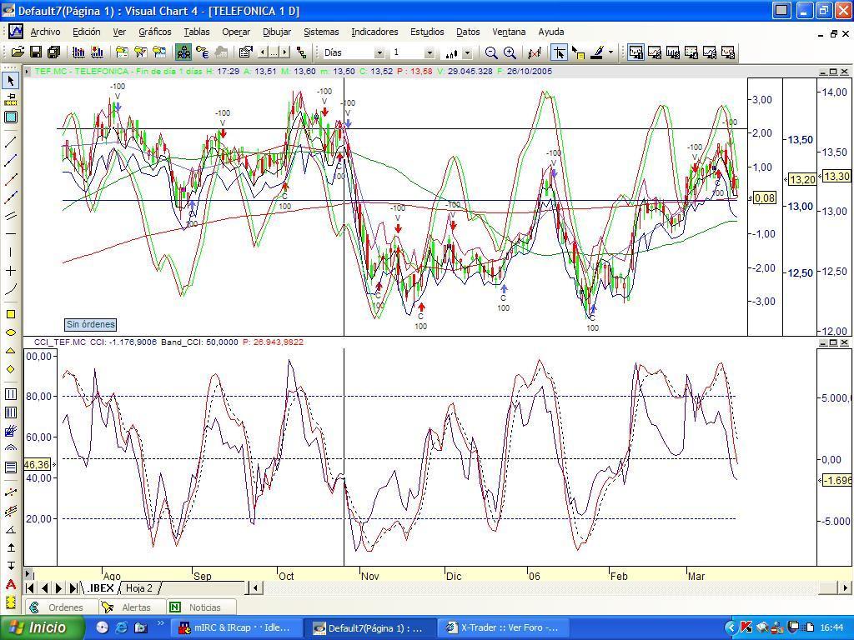This screenshot has height=640, width=854.
Task: Switch to the Hoja 2 sheet tab
Action: pyautogui.click(x=139, y=588)
